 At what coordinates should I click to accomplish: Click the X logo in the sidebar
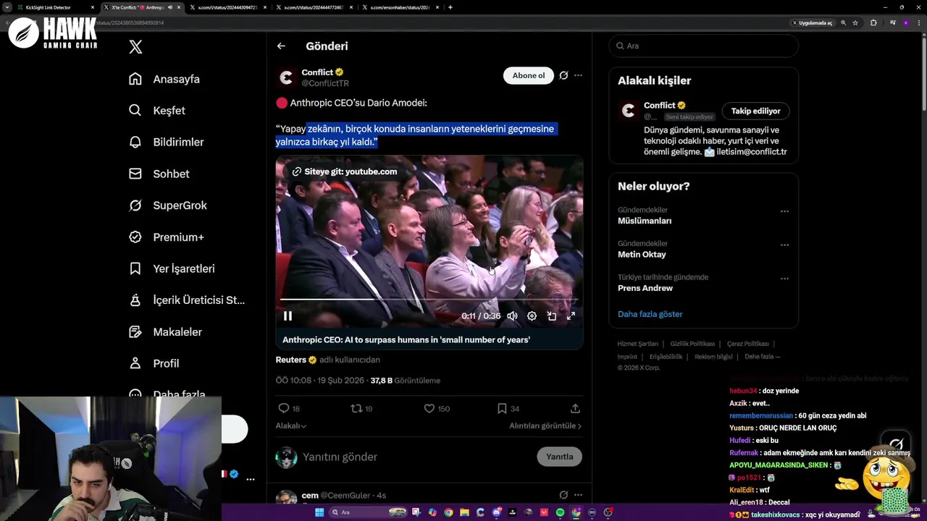[135, 47]
